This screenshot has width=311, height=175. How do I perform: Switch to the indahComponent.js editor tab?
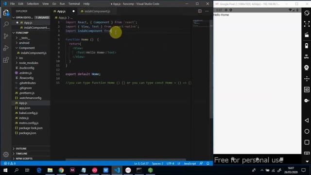97,11
